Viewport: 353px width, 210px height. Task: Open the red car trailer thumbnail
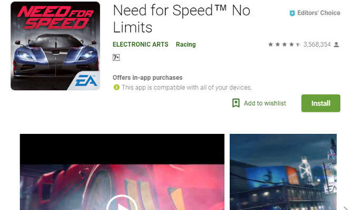(122, 172)
